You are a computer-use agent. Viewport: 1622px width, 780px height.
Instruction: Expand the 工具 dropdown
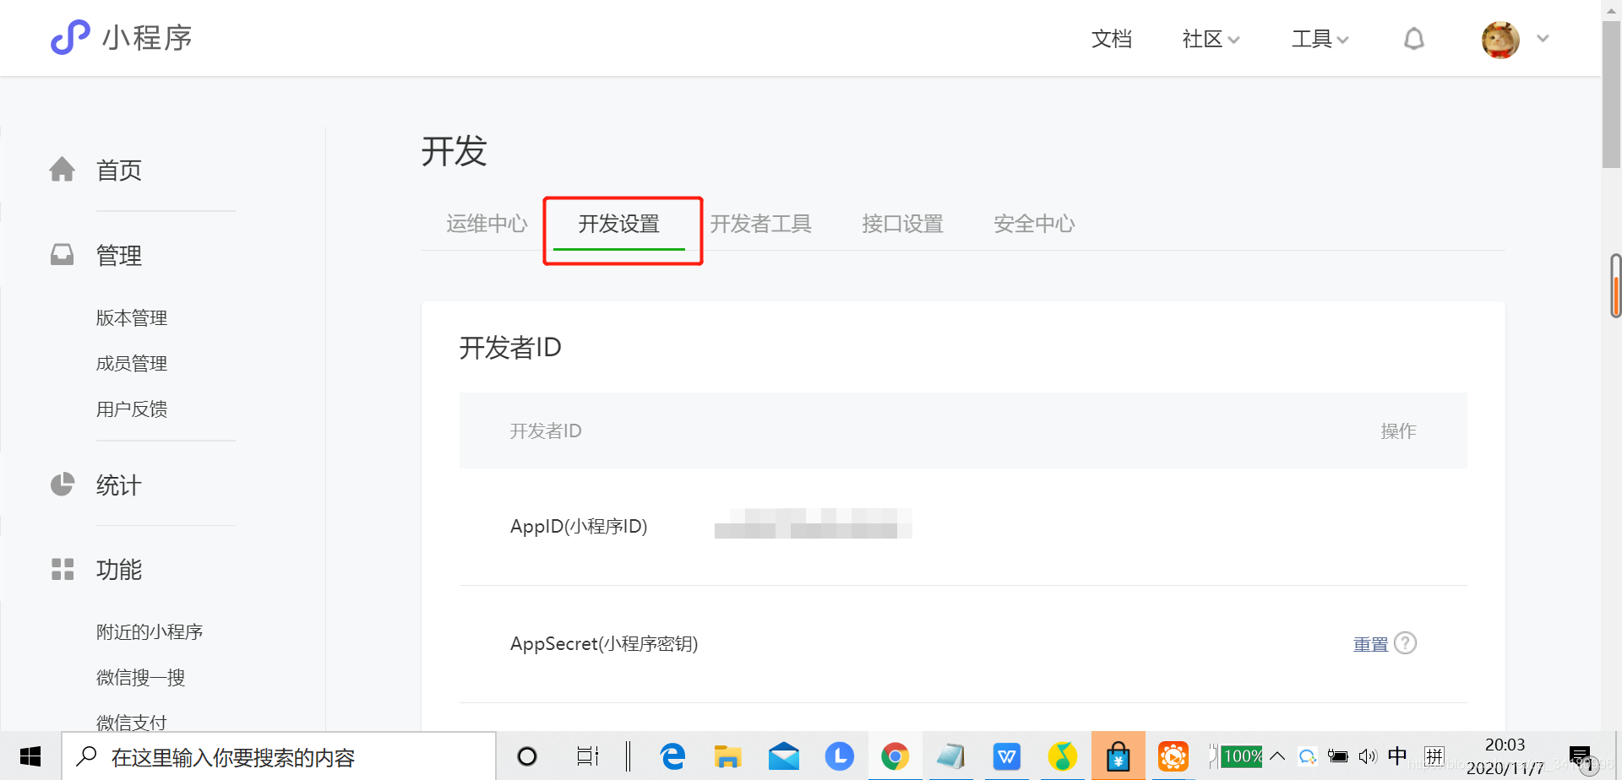1319,39
